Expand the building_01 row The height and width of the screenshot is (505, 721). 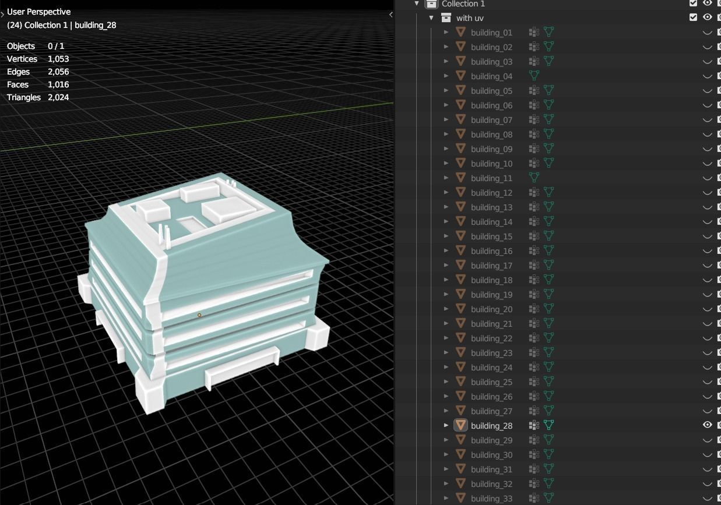pos(446,32)
